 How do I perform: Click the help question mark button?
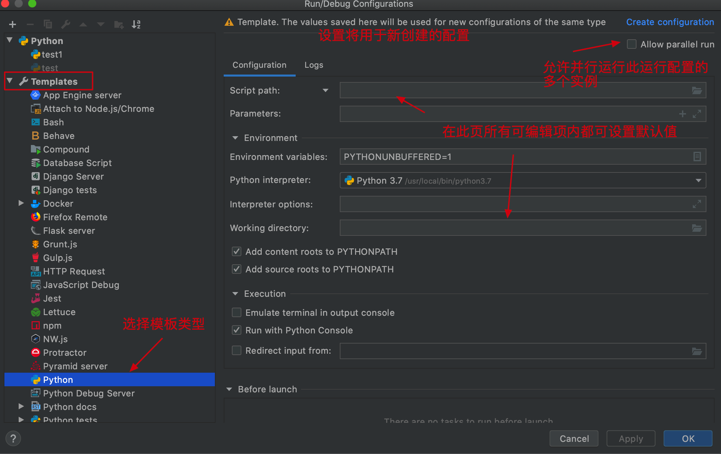(x=13, y=438)
